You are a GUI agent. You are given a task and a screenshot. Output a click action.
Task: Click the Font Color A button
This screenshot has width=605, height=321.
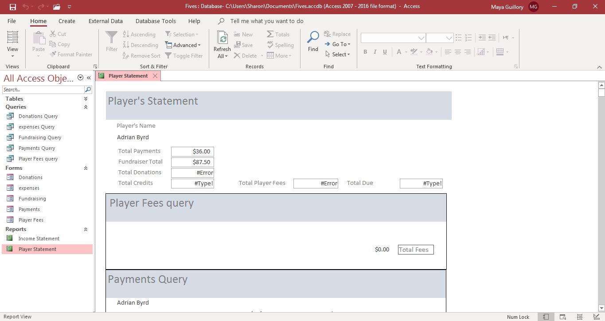[x=399, y=52]
